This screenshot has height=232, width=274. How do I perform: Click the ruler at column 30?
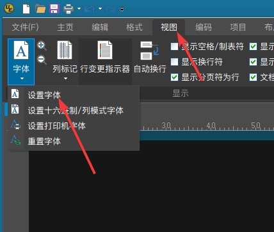coord(166,126)
